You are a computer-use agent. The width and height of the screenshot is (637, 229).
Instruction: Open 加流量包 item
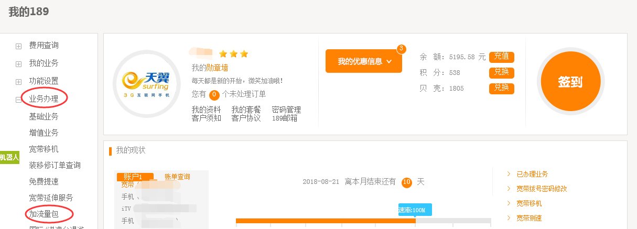pos(44,214)
